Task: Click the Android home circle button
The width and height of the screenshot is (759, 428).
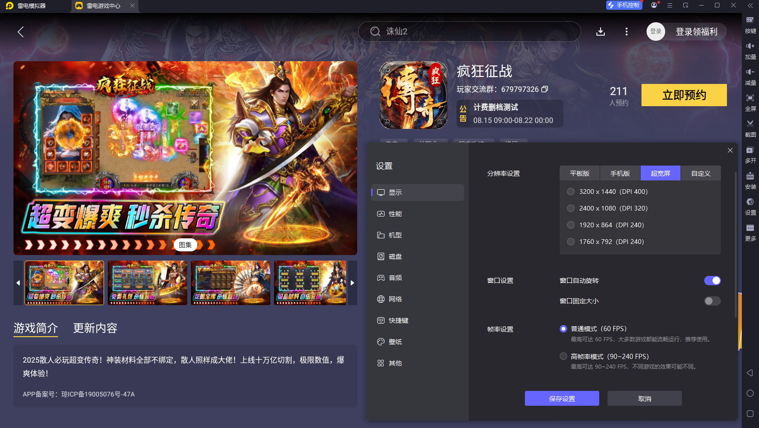Action: (x=750, y=393)
